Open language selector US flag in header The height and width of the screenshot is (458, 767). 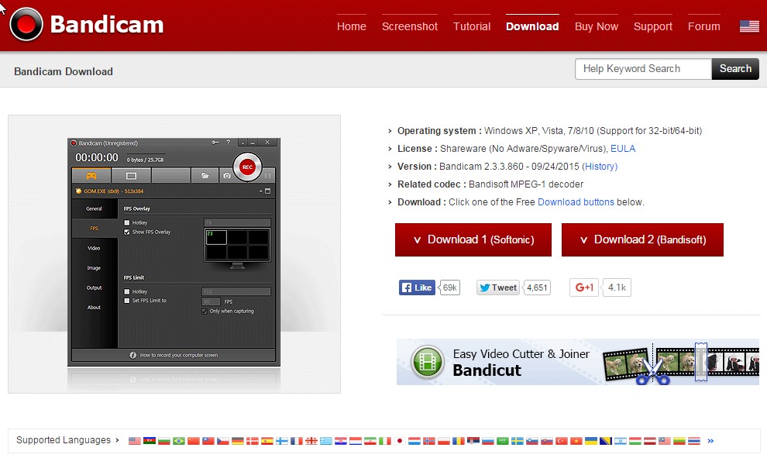(x=749, y=26)
